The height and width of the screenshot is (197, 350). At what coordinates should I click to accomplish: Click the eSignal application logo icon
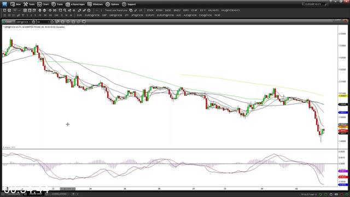pos(4,4)
